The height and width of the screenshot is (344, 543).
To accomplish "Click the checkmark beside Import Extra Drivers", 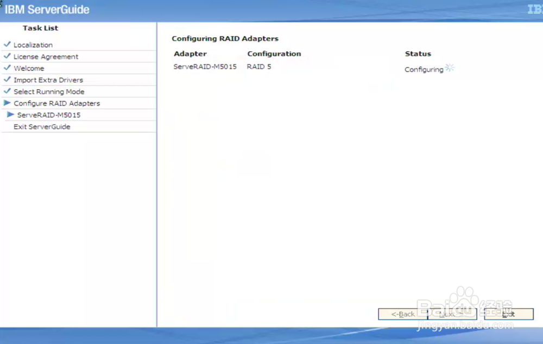I will point(8,80).
